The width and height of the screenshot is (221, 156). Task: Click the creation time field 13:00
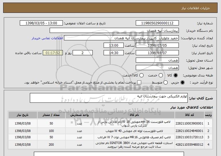[x=114, y=46]
